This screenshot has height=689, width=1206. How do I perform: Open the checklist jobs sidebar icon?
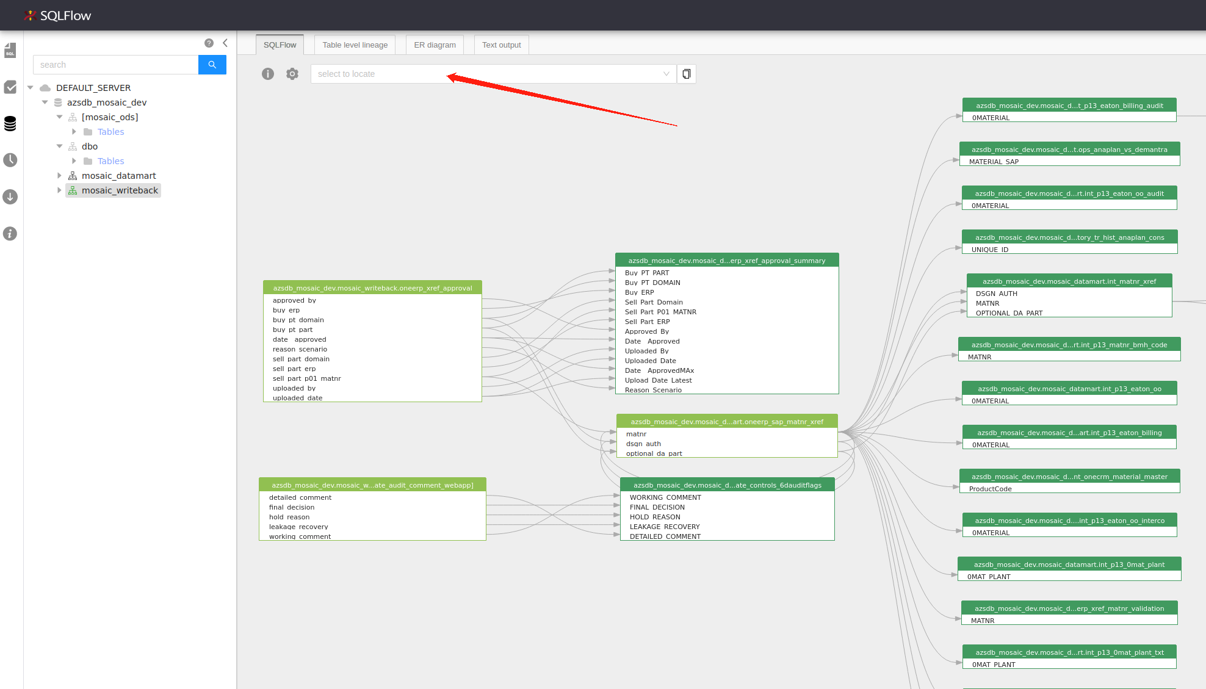click(x=10, y=87)
